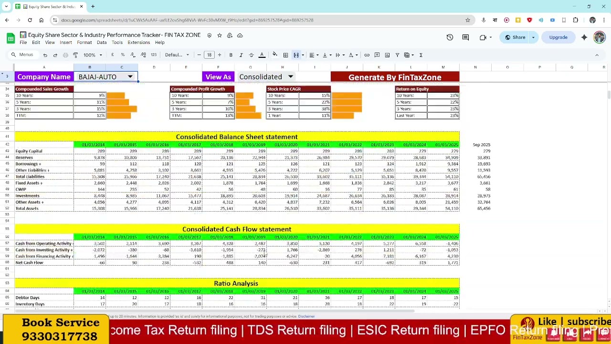The height and width of the screenshot is (344, 611).
Task: Increase font size with plus button
Action: tap(220, 55)
